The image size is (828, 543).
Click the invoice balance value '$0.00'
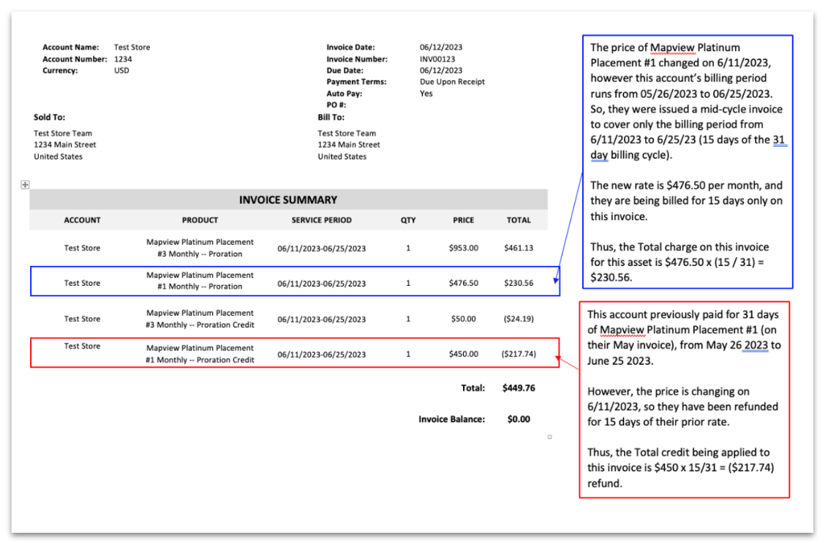point(519,419)
